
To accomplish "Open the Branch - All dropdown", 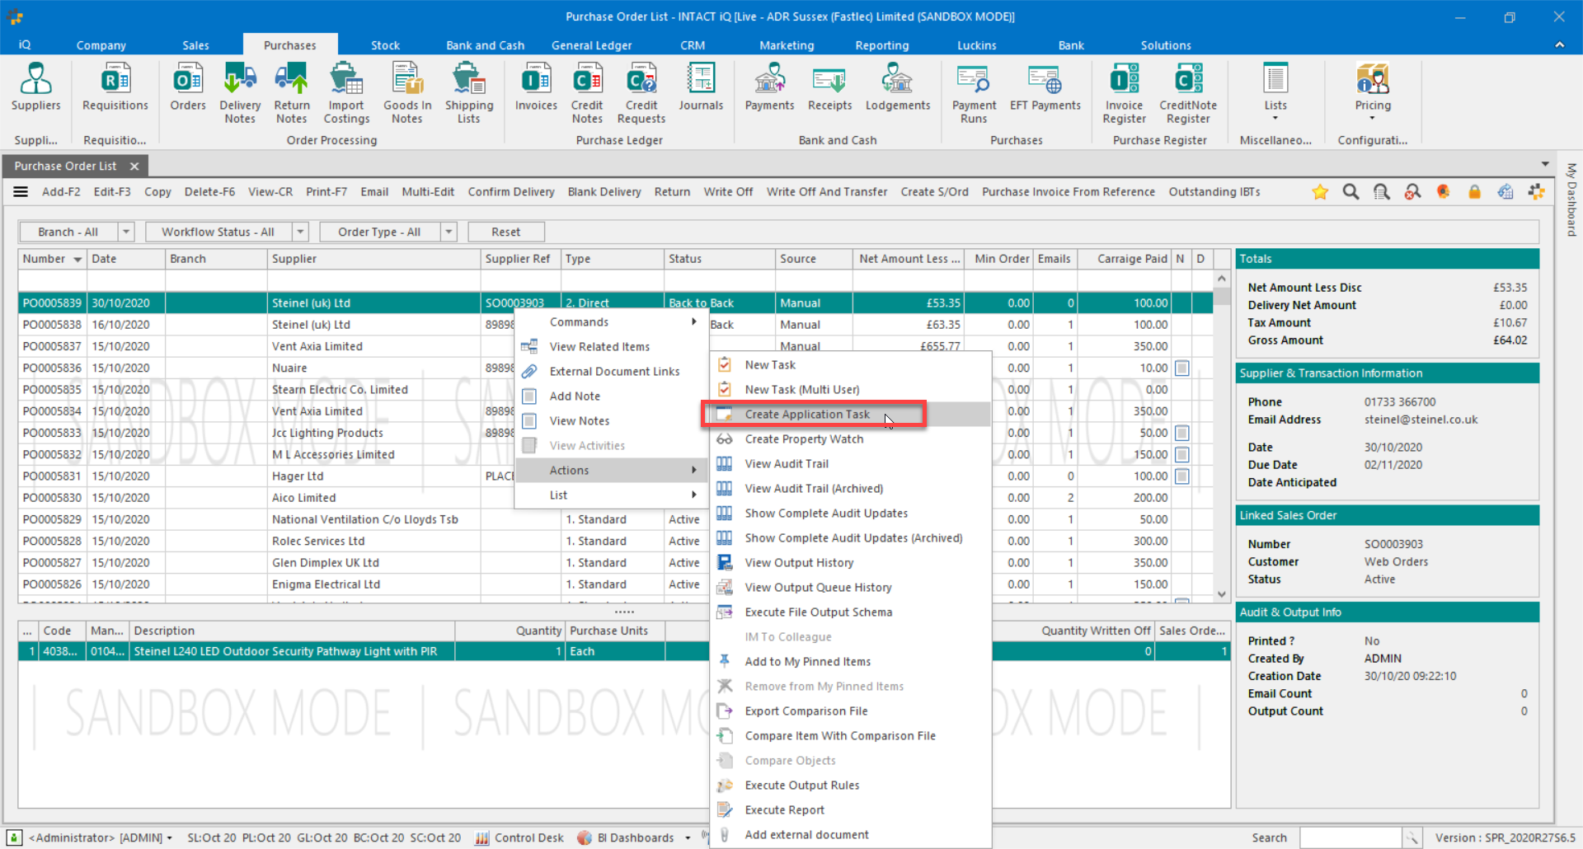I will [x=127, y=232].
